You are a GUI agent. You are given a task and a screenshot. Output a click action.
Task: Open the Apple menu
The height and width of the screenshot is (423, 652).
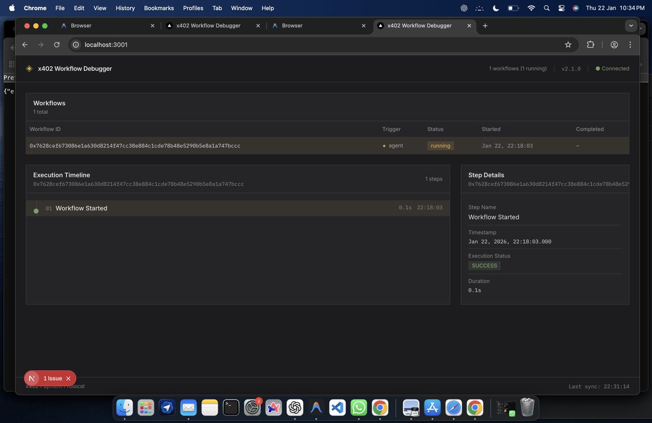coord(12,8)
